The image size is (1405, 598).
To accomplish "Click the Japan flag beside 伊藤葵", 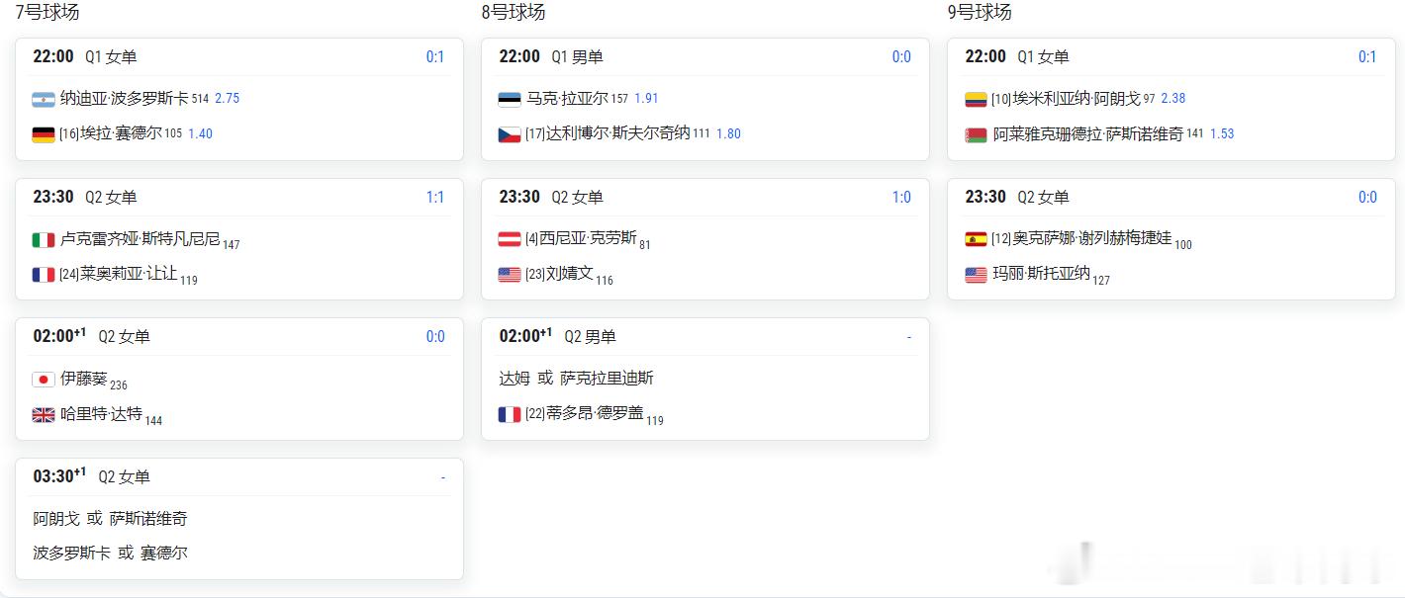I will point(44,380).
